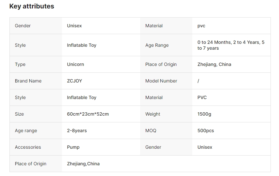Image resolution: width=279 pixels, height=176 pixels.
Task: Click the Pump accessories value
Action: coord(73,147)
